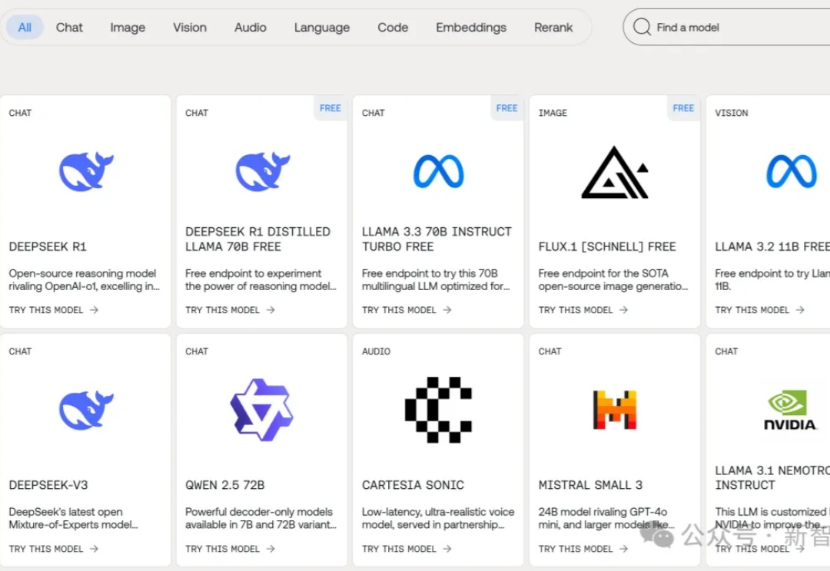Try this model link for DeepSeek R1 Distilled Llama

point(231,310)
